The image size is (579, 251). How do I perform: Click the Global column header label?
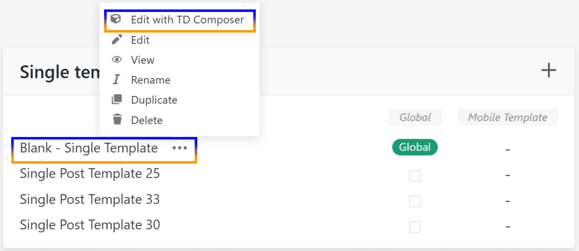415,117
